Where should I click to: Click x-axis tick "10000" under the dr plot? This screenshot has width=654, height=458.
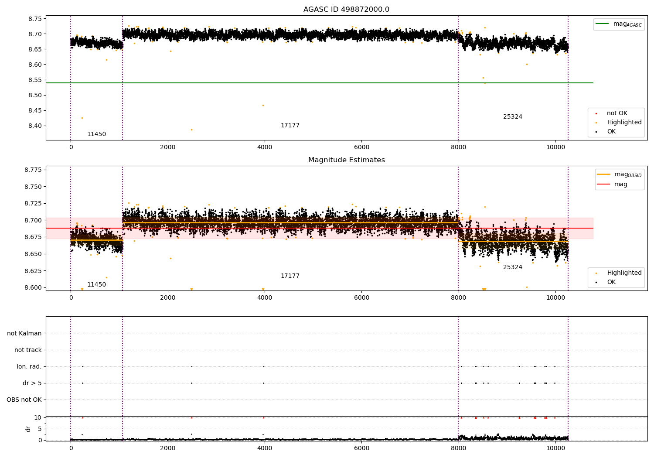555,448
